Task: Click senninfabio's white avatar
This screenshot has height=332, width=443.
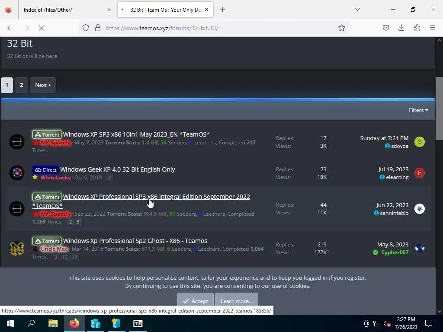Action: 420,209
